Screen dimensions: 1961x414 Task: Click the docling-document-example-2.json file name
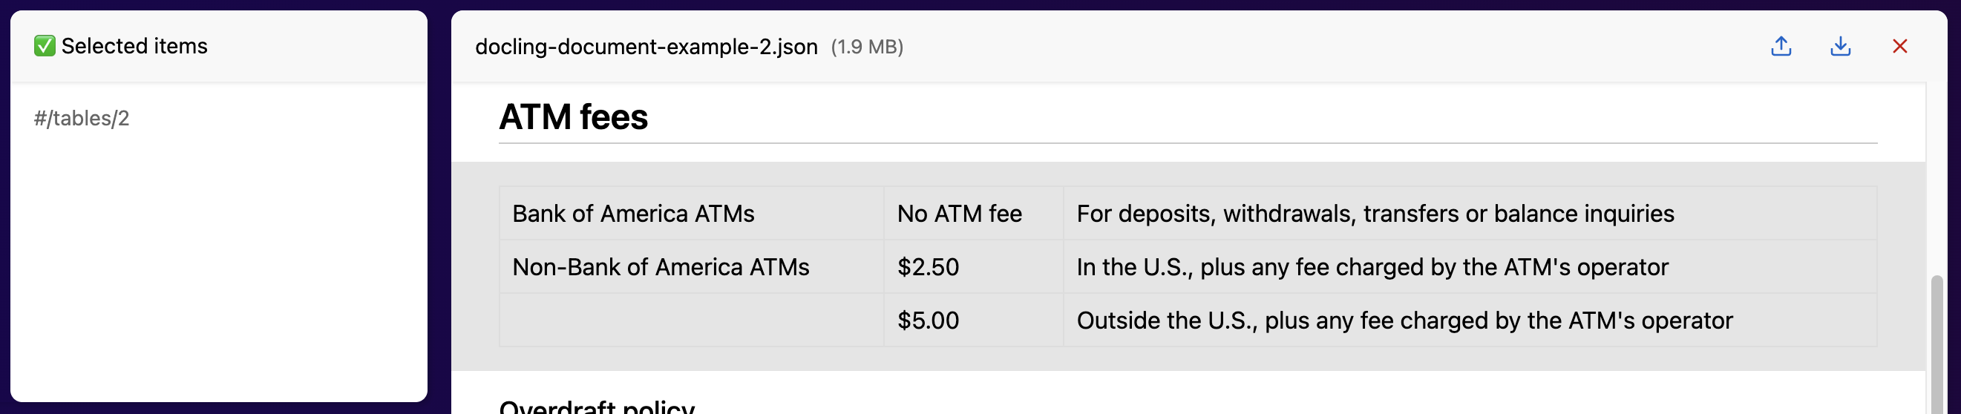point(646,47)
